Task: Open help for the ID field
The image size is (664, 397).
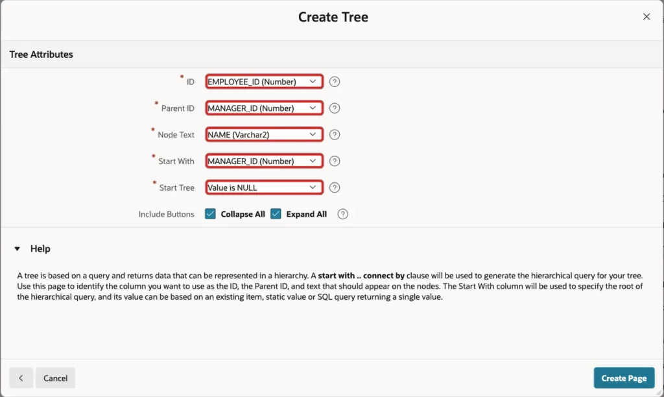Action: click(x=335, y=82)
